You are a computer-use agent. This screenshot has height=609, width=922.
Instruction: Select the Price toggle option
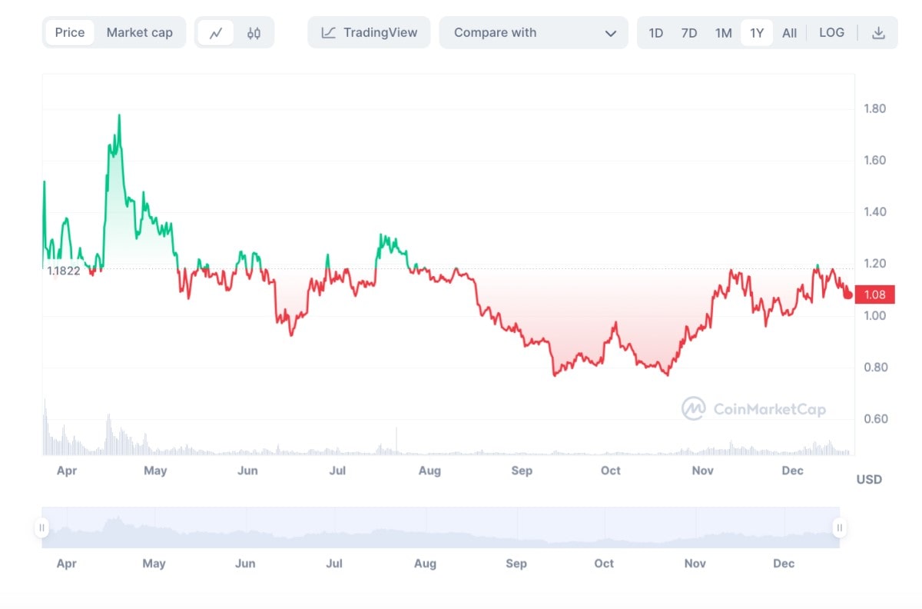[70, 32]
